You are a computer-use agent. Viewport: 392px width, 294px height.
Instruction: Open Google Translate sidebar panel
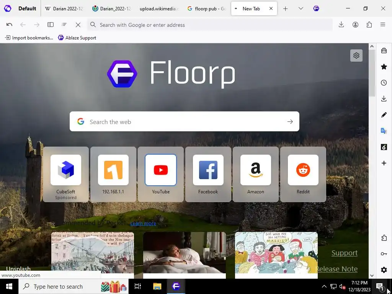click(x=384, y=131)
